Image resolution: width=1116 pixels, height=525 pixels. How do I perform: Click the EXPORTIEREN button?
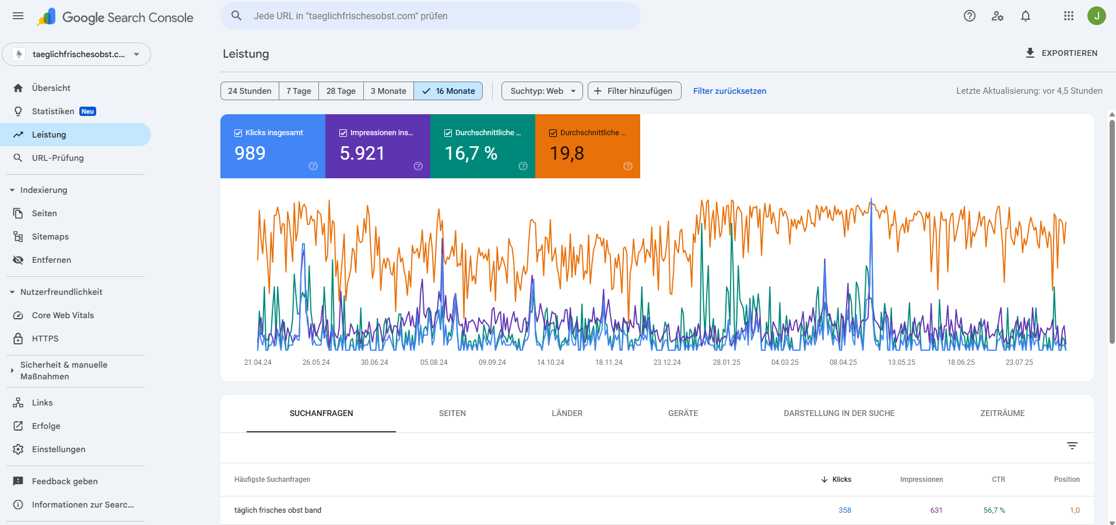coord(1061,53)
